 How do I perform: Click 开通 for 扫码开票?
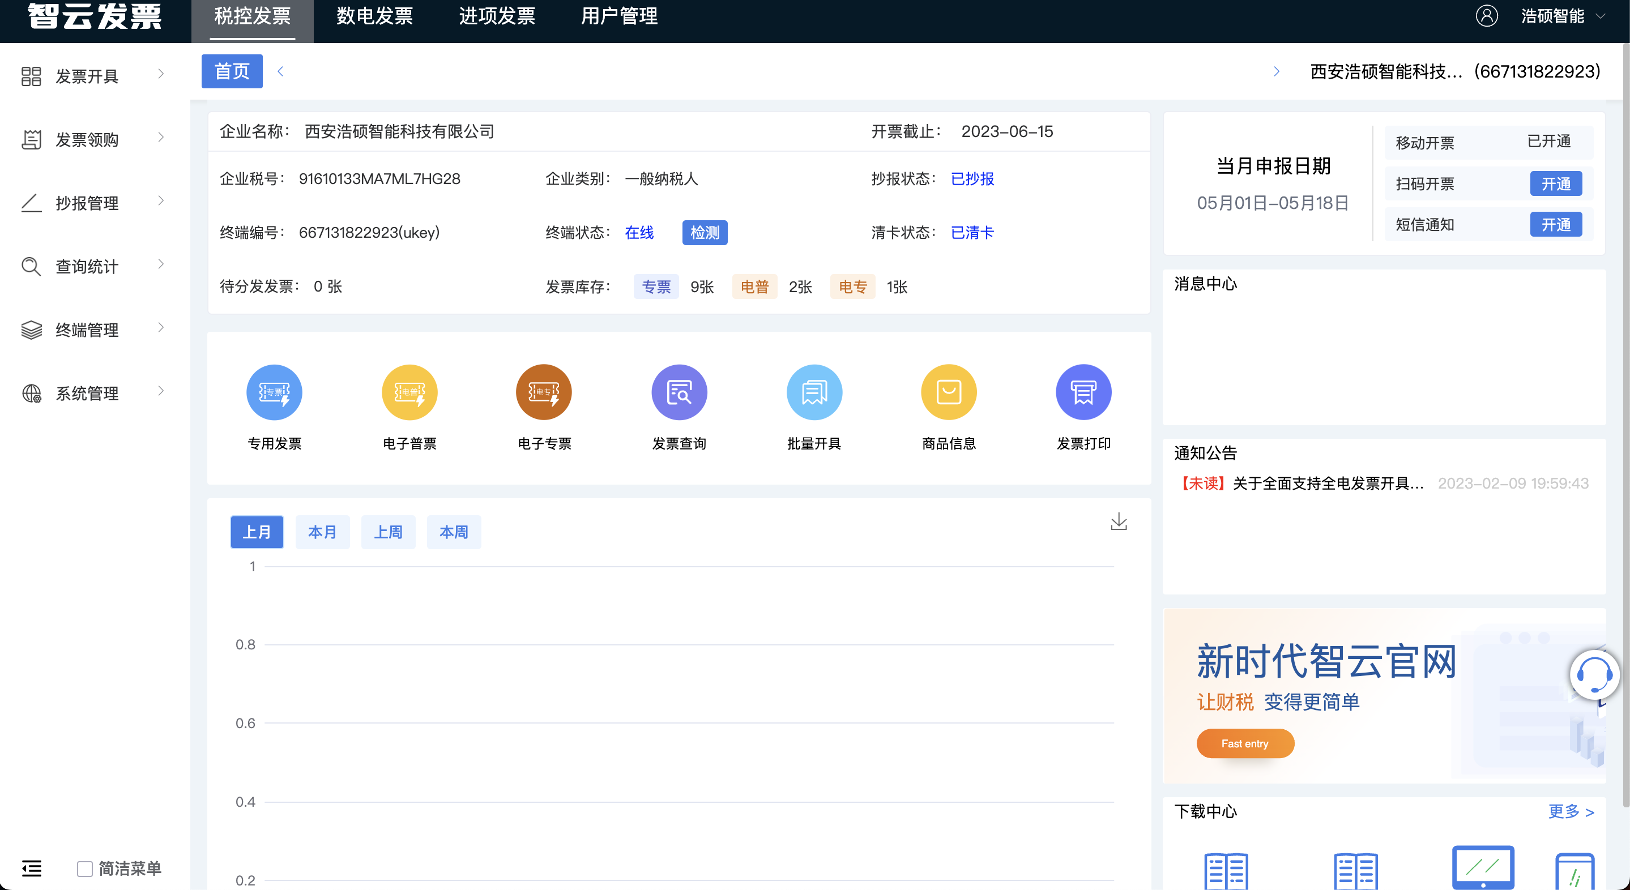click(1556, 183)
